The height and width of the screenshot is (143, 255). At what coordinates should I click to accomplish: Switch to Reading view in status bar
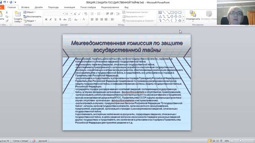(218, 141)
